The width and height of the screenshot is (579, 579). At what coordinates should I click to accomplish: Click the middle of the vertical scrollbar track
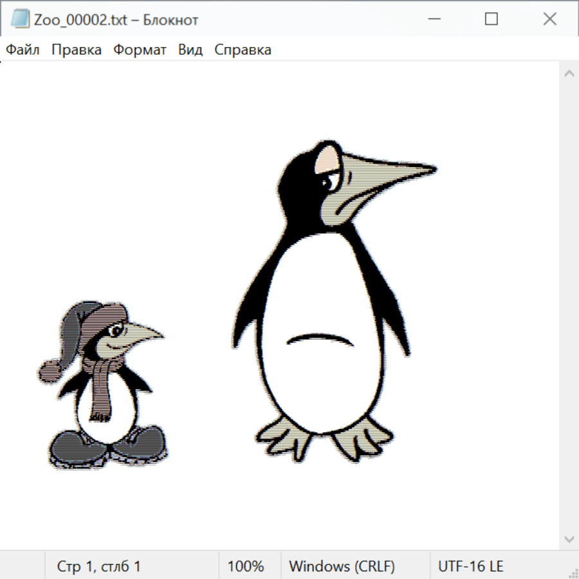point(569,306)
